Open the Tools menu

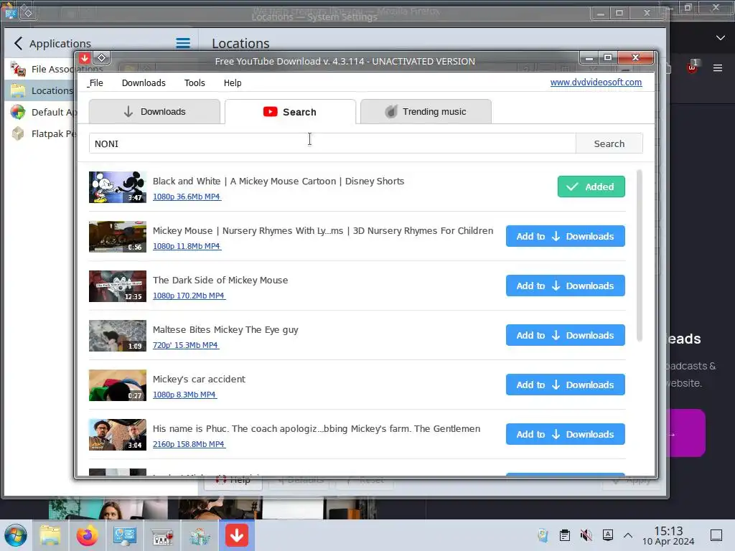pos(195,83)
